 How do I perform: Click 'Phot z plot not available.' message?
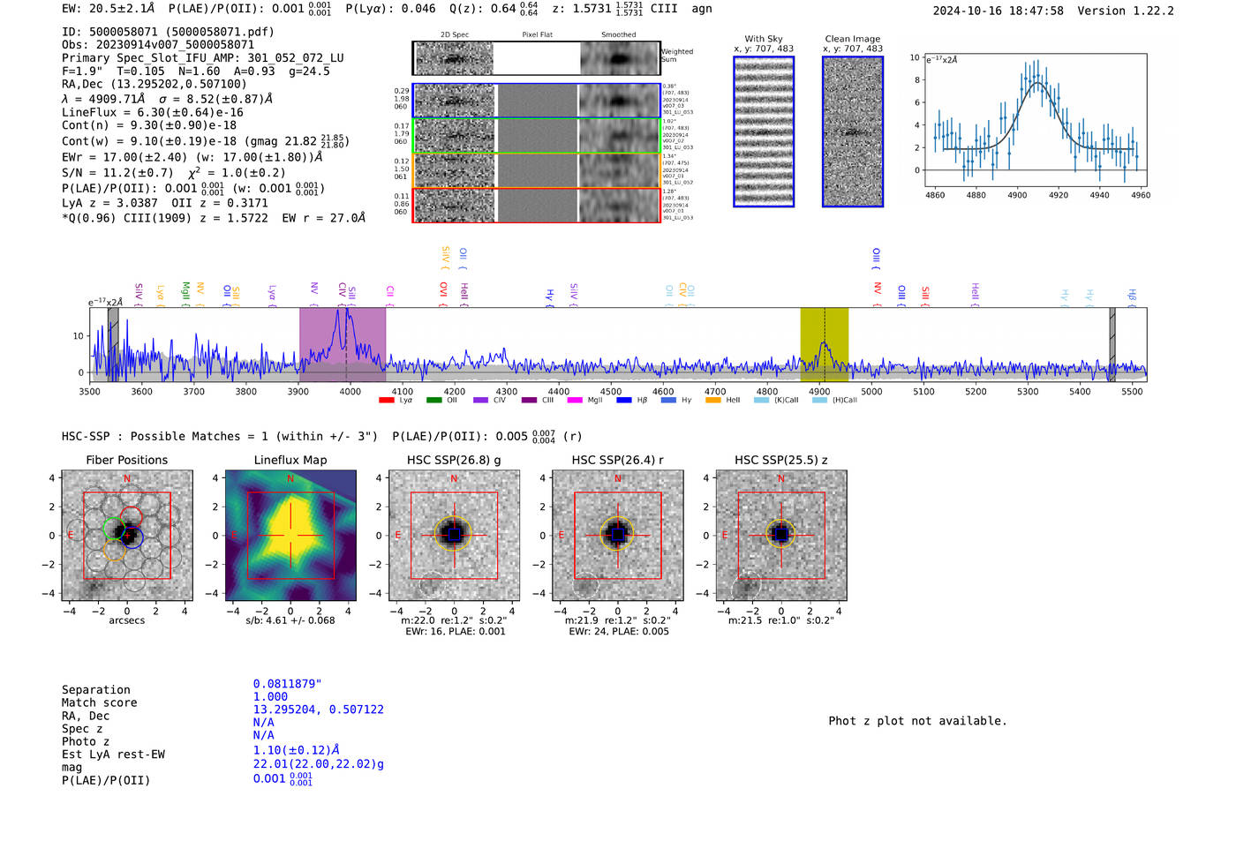[x=917, y=721]
